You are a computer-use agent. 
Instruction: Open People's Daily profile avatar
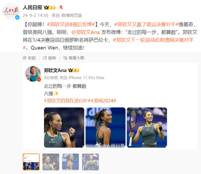(11, 11)
